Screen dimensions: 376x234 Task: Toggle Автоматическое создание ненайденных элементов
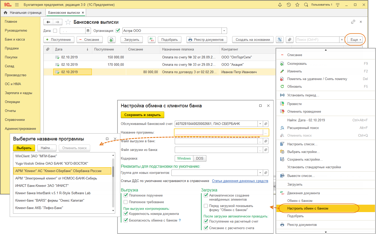(206, 195)
